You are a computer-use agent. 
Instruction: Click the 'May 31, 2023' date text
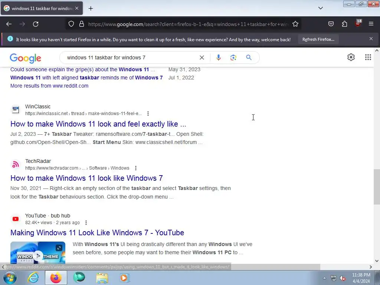(184, 69)
